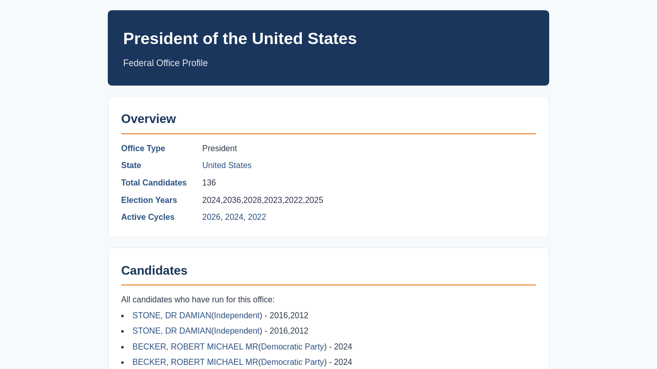Click Democratic Party link in last list entry

[293, 362]
